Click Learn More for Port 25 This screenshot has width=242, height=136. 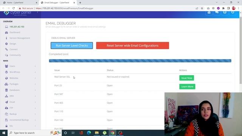(x=187, y=87)
